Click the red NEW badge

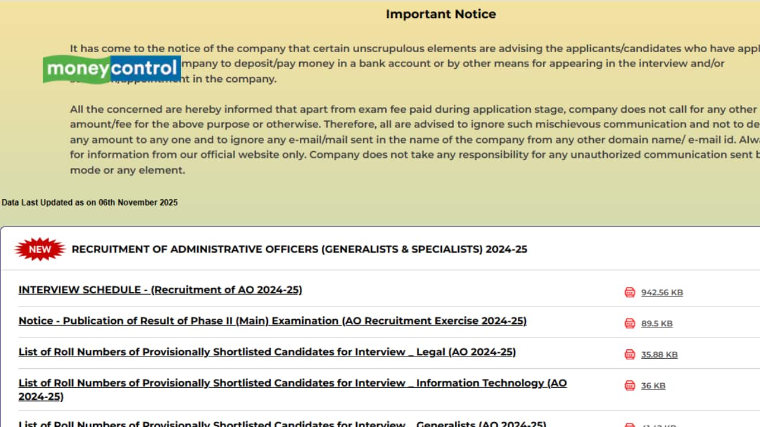[39, 248]
